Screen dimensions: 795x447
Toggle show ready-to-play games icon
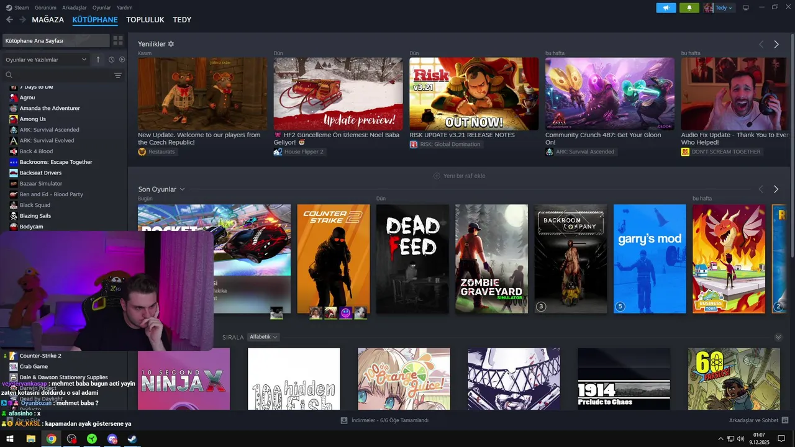122,60
